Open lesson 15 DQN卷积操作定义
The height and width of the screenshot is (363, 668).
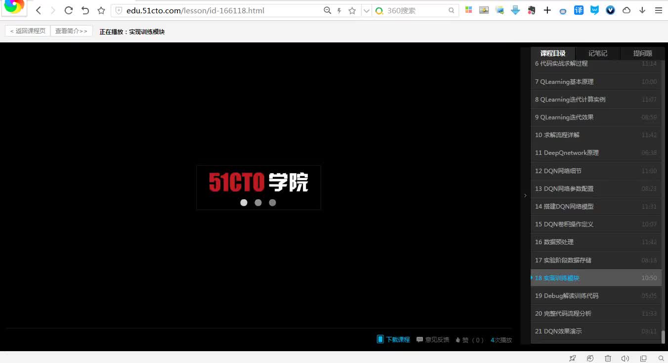(x=596, y=224)
